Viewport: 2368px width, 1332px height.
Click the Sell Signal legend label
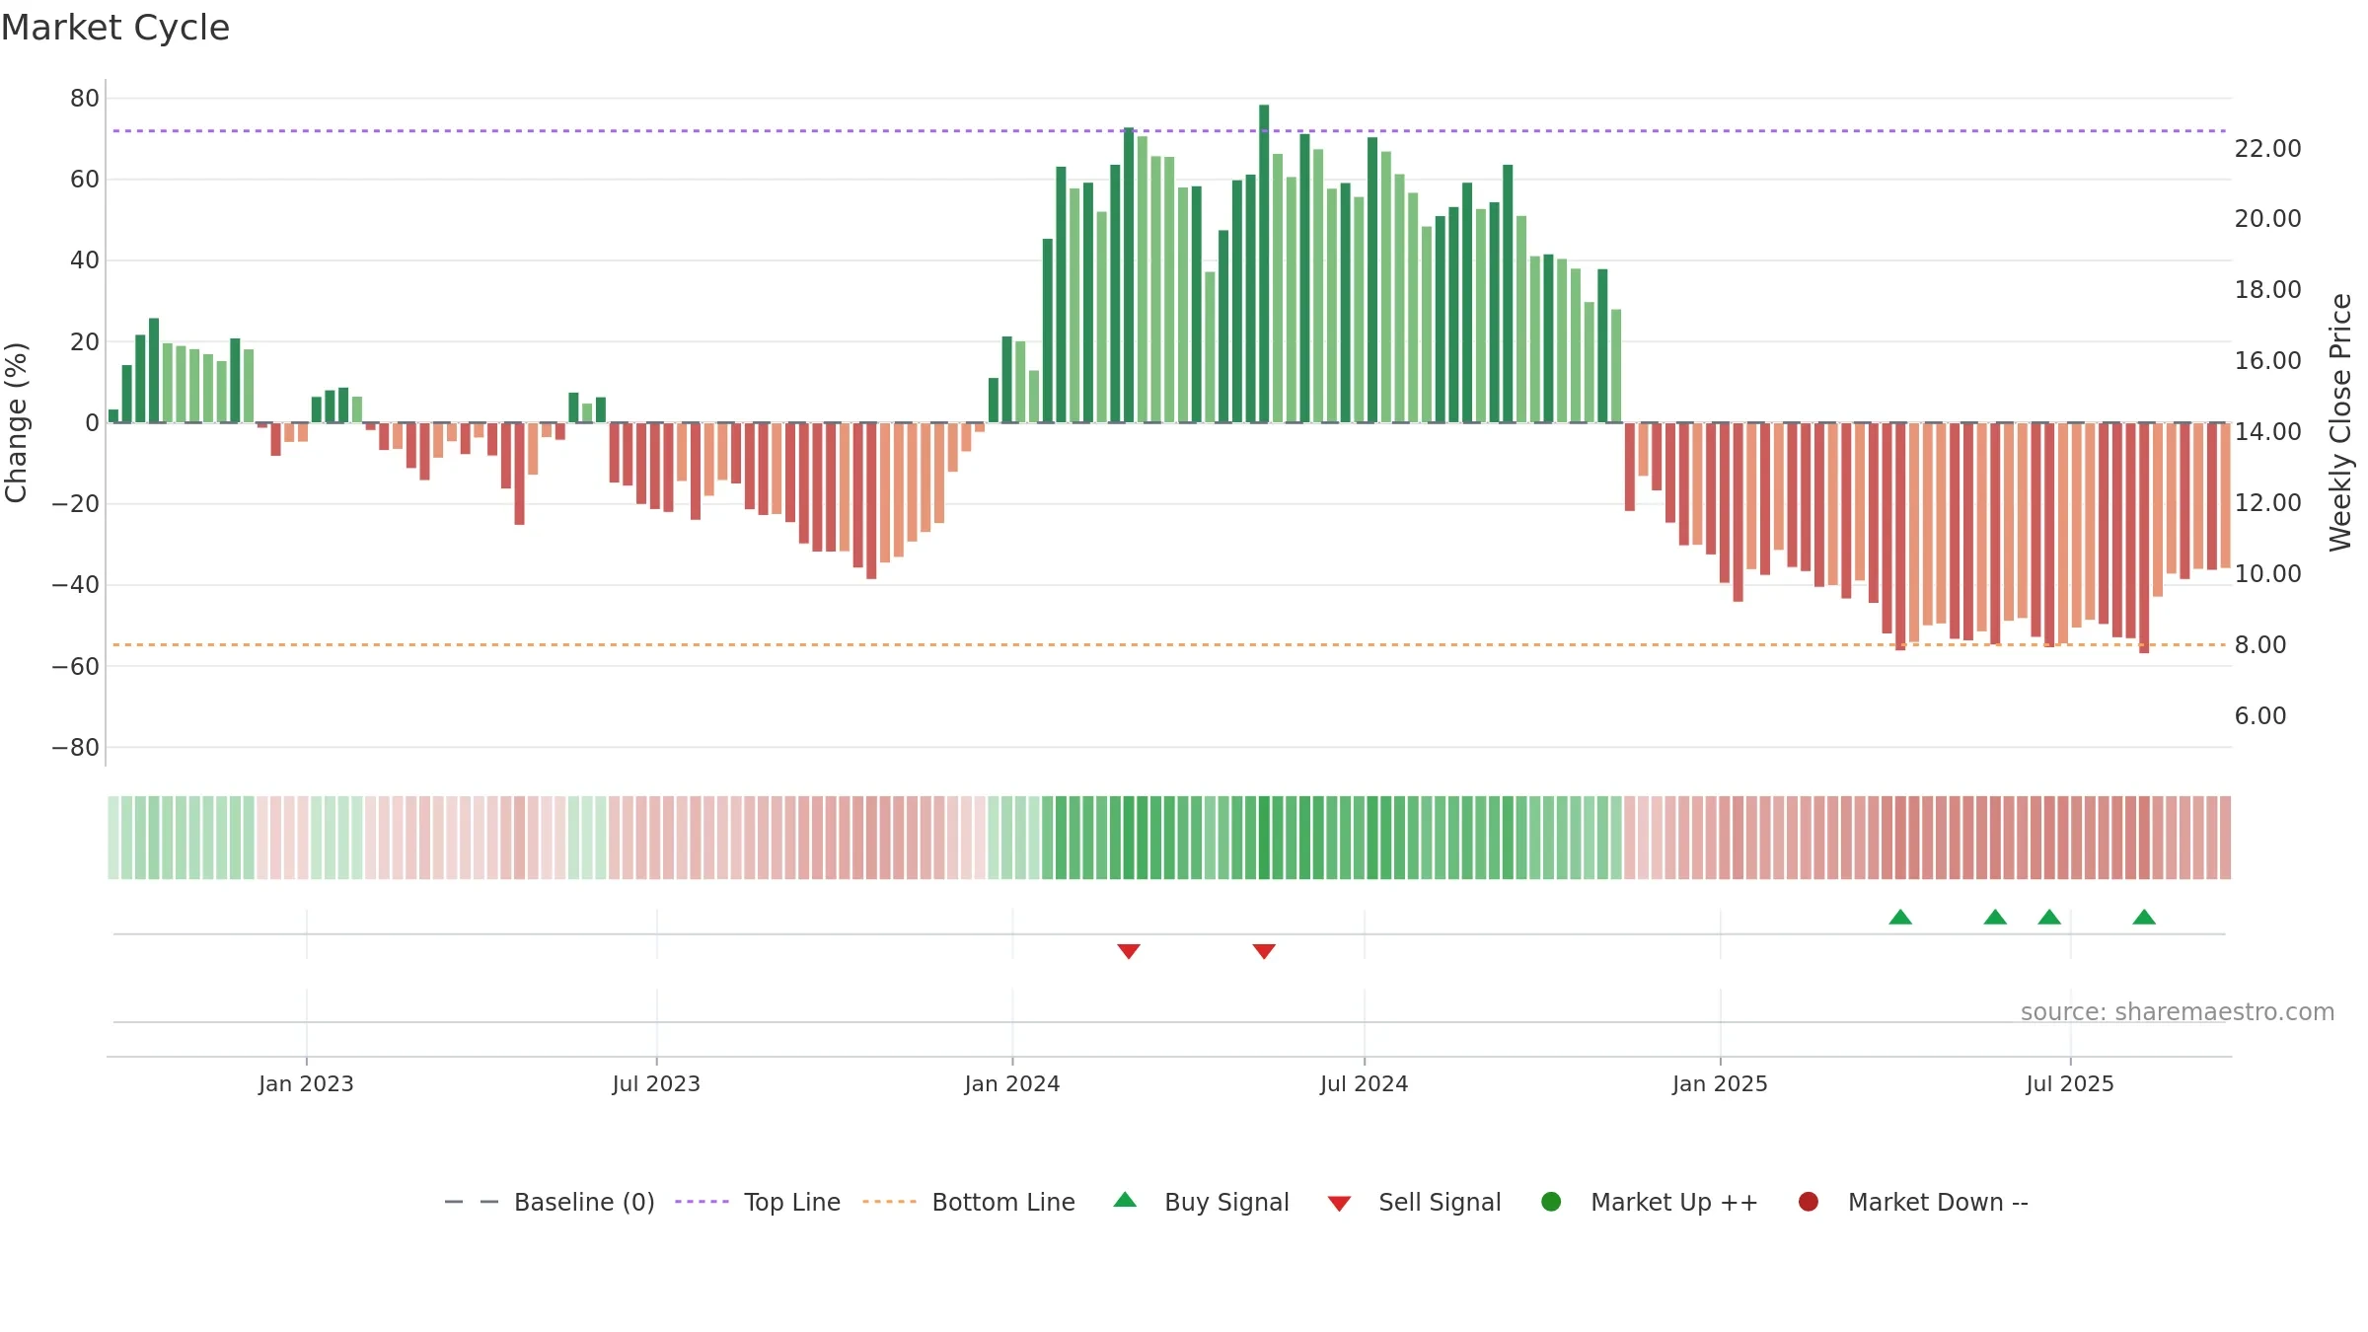pyautogui.click(x=1440, y=1202)
